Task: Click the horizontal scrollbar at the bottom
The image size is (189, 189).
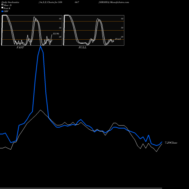Action: pyautogui.click(x=81, y=188)
